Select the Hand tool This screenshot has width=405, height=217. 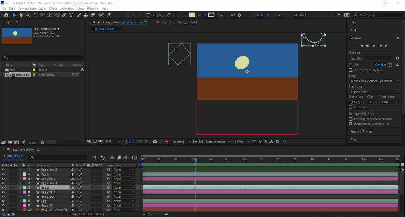click(x=21, y=15)
